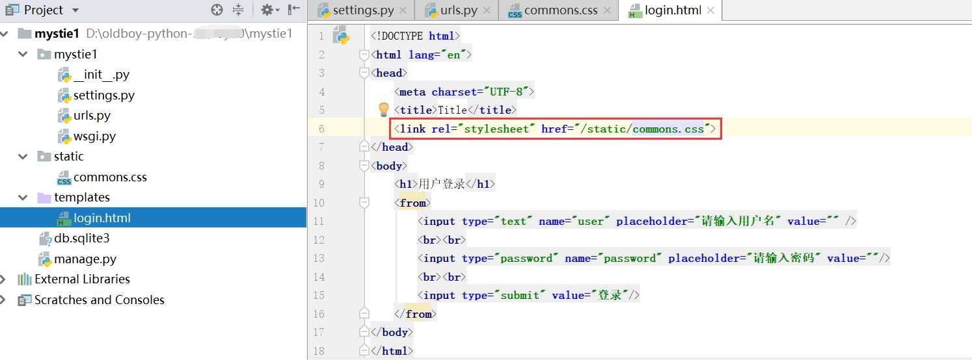Click the templates folder icon
The width and height of the screenshot is (972, 360).
click(x=44, y=198)
